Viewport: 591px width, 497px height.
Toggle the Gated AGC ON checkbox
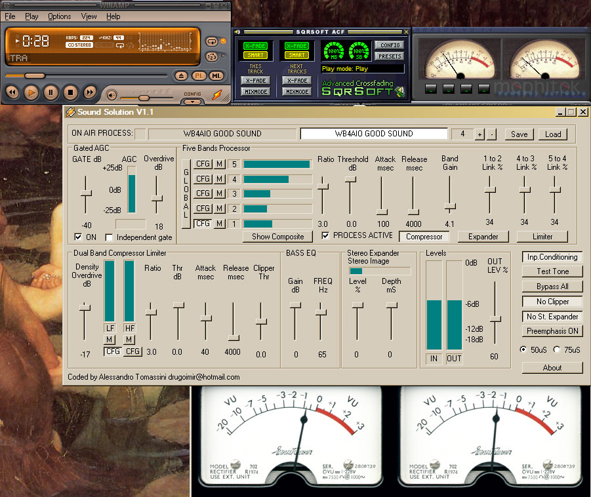point(78,237)
